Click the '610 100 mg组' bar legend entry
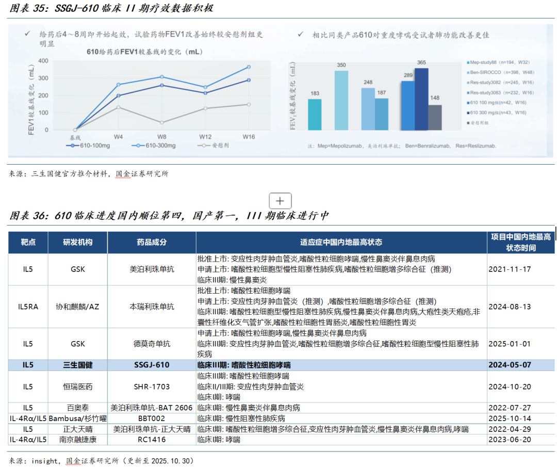Screen dimensions: 557x467 point(497,102)
